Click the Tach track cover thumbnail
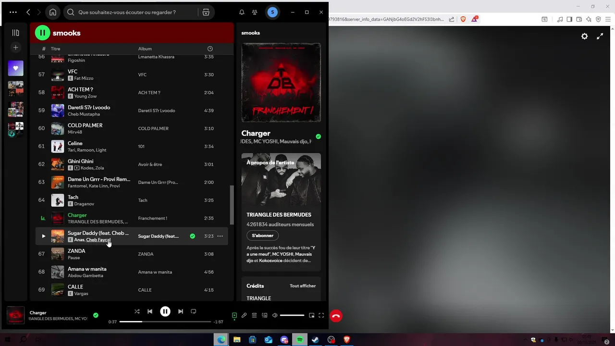The height and width of the screenshot is (346, 615). pos(58,200)
